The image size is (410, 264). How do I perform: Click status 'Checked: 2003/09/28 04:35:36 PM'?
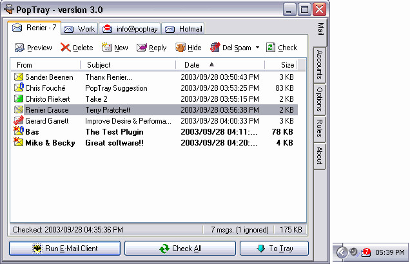pyautogui.click(x=68, y=229)
